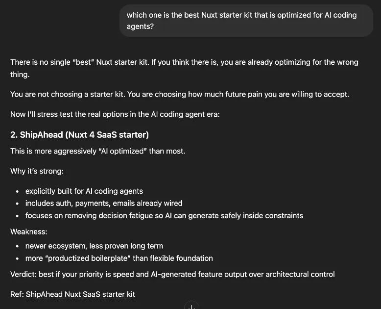Click the word 'agents?' in the user message
Viewport: 381px width, 309px height.
pyautogui.click(x=140, y=26)
